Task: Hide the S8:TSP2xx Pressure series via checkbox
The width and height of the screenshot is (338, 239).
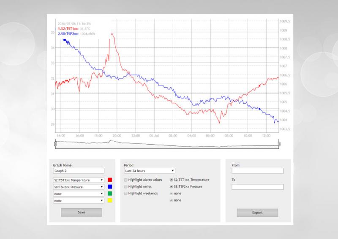Action: point(171,186)
